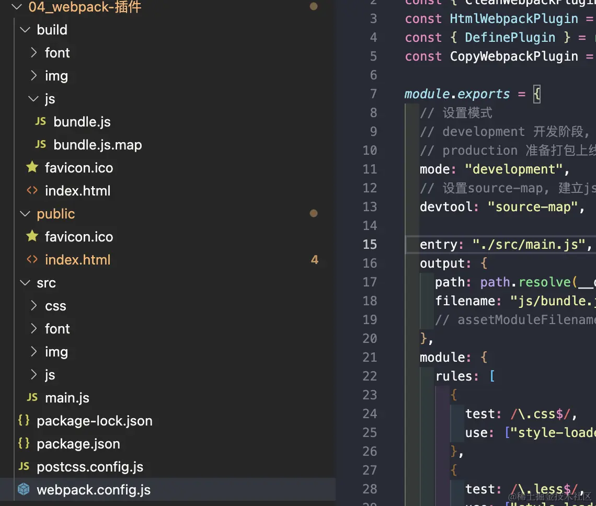The width and height of the screenshot is (596, 506).
Task: Expand the img folder under build
Action: tap(34, 76)
